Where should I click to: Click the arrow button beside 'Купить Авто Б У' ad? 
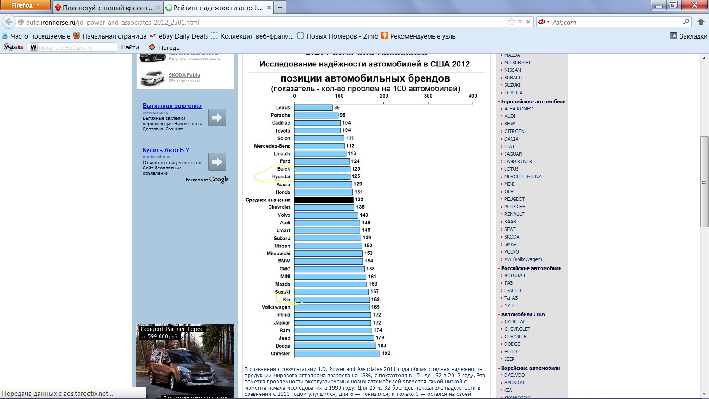[x=217, y=162]
